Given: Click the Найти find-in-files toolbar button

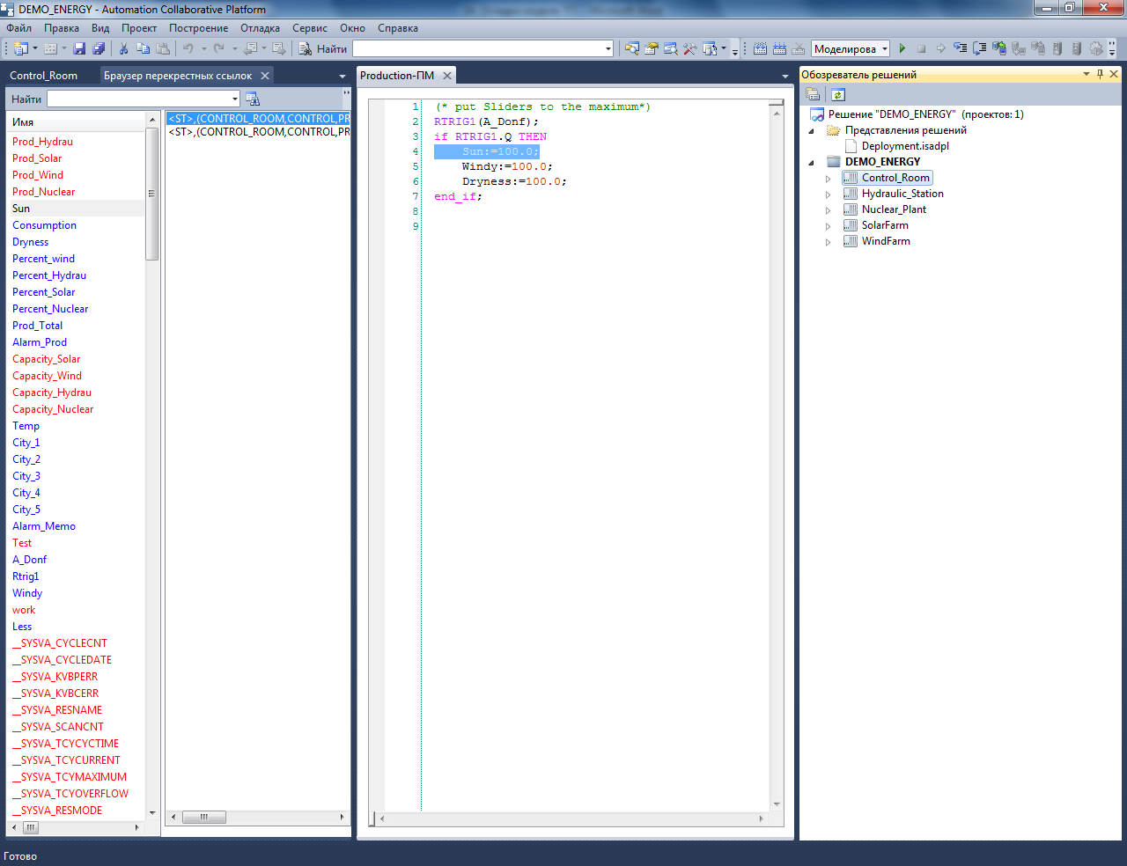Looking at the screenshot, I should (x=323, y=48).
